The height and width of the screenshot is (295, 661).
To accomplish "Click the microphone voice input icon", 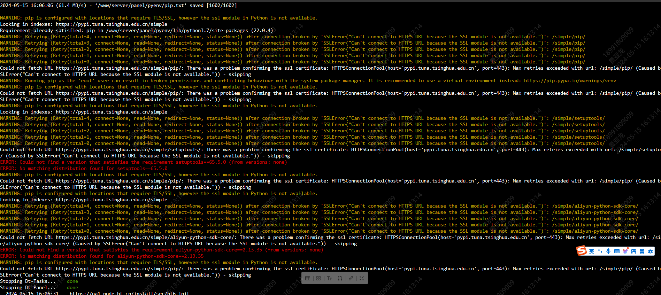I will 608,251.
